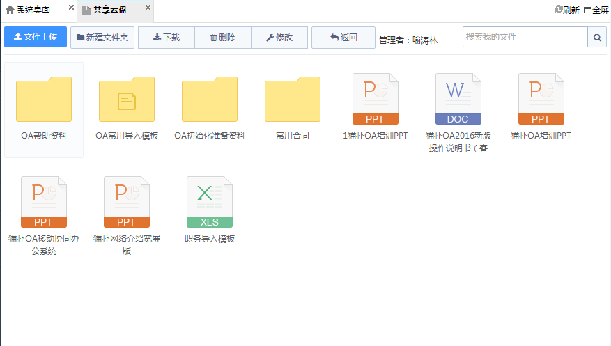Viewport: 611px width, 346px height.
Task: Select the 1猫扑OA培训PPT file icon
Action: 376,99
